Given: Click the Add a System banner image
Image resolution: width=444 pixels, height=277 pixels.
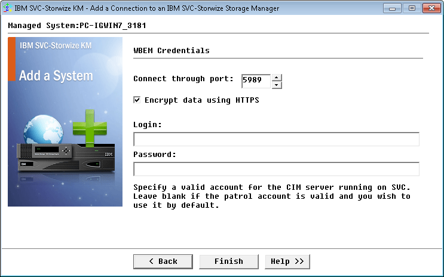Looking at the screenshot, I should (65, 122).
